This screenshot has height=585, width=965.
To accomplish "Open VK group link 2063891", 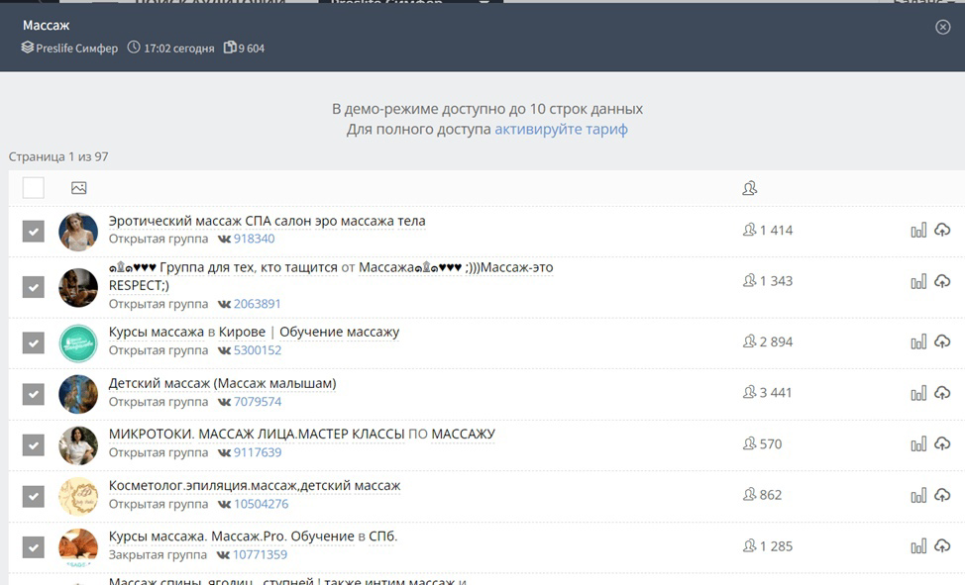I will [258, 304].
